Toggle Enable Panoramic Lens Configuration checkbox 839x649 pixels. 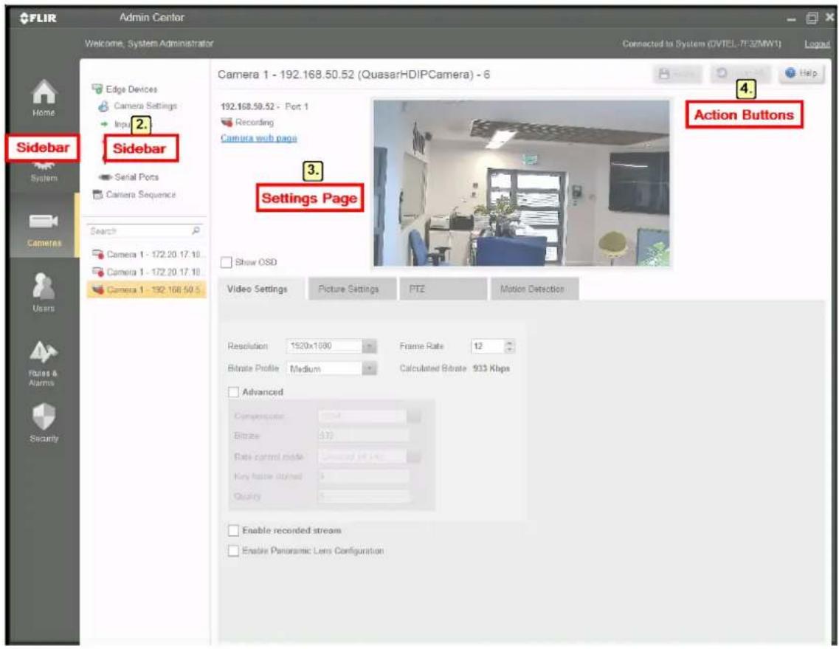[233, 551]
